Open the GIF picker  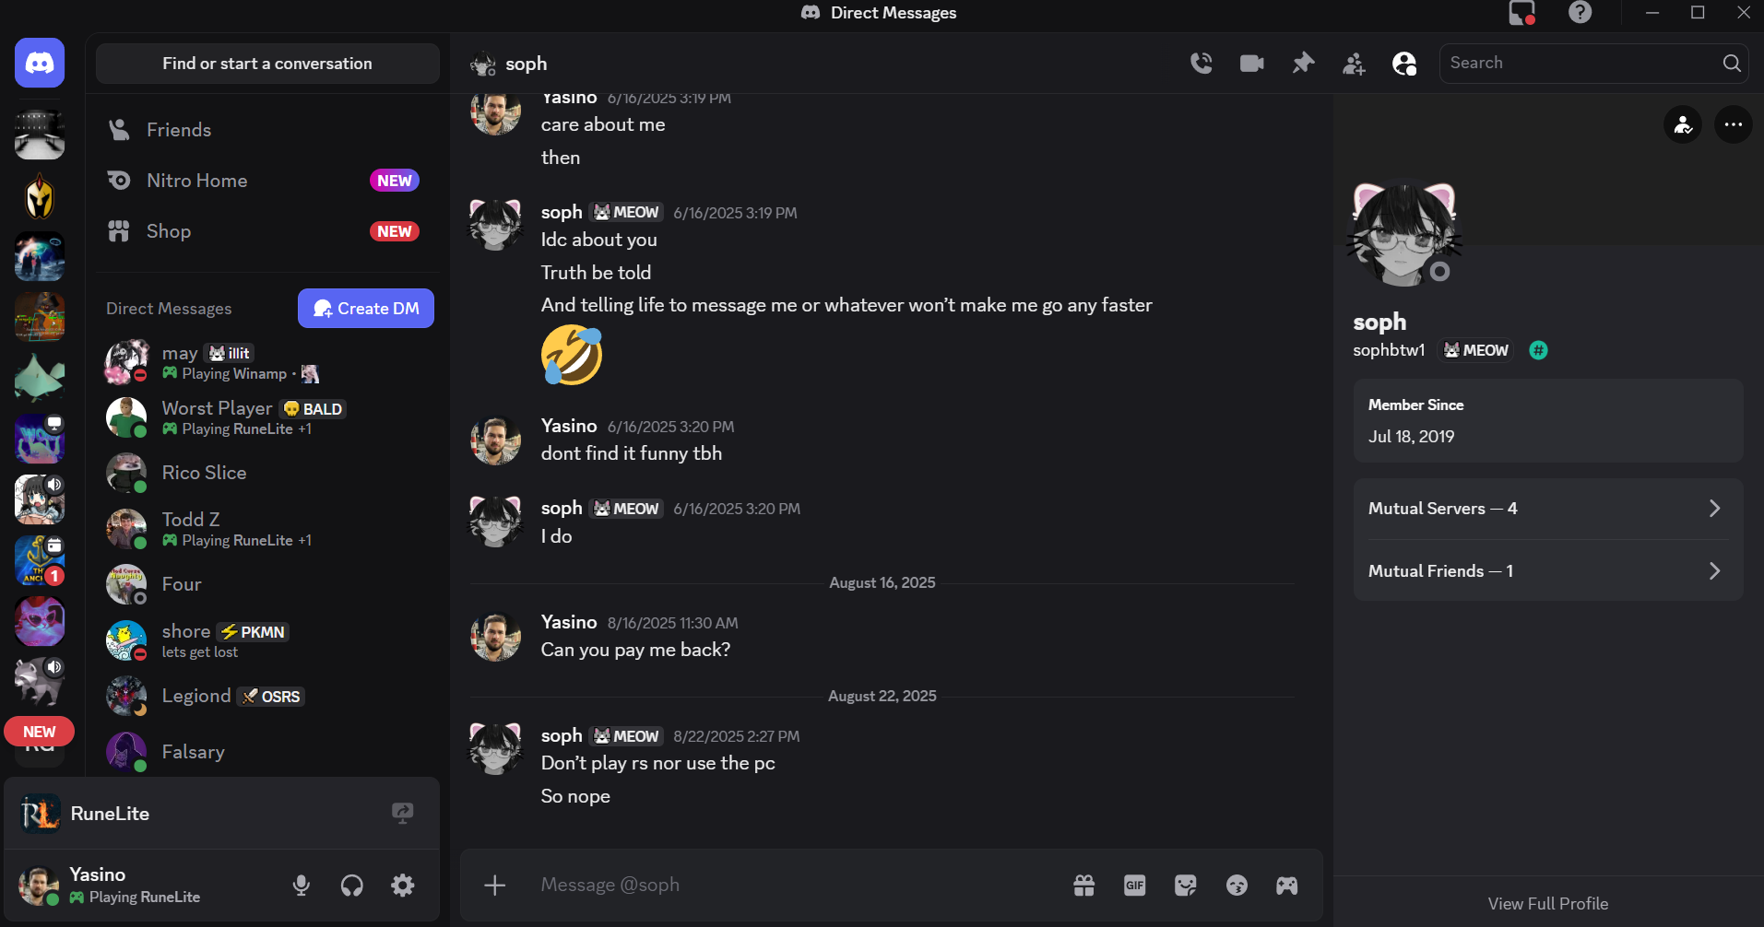point(1134,886)
